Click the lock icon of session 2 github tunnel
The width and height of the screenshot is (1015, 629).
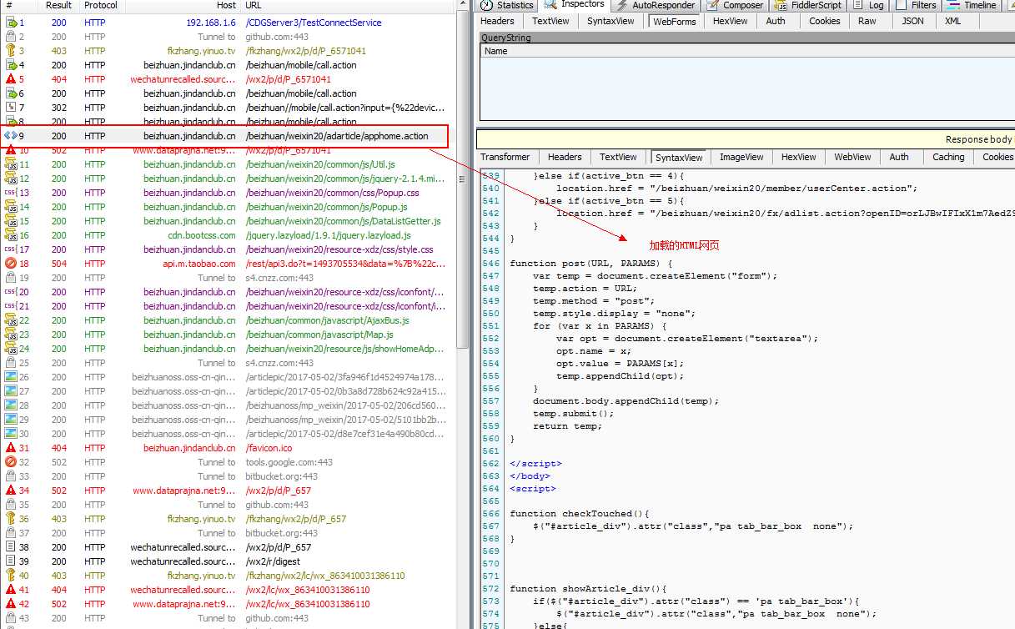(x=11, y=37)
